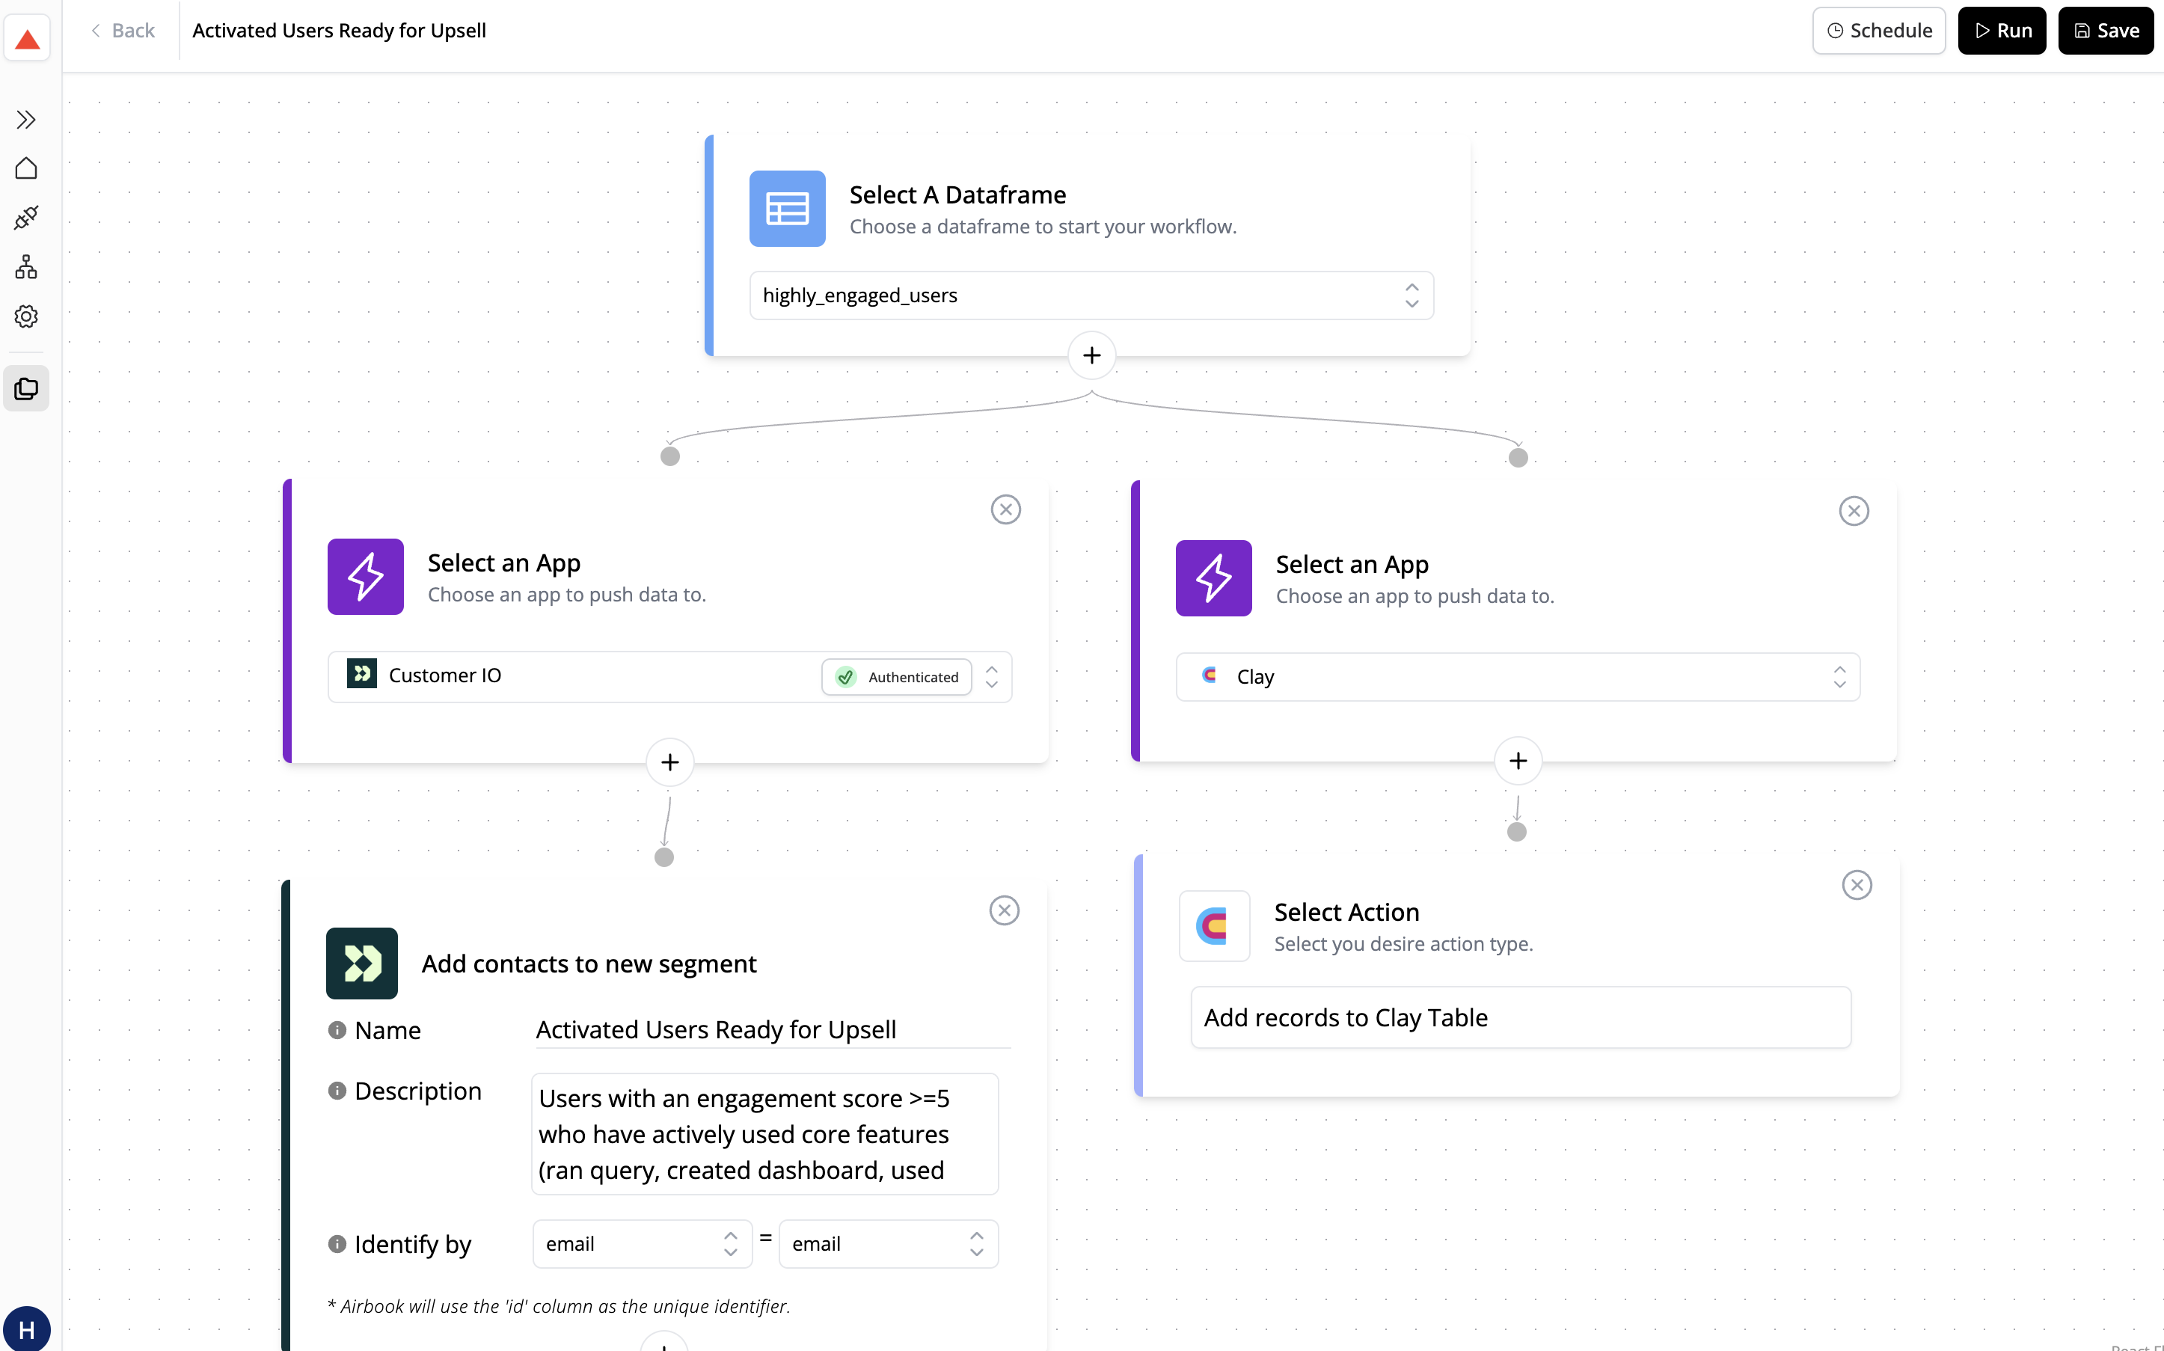
Task: Click the red triangle Airbook logo
Action: click(27, 38)
